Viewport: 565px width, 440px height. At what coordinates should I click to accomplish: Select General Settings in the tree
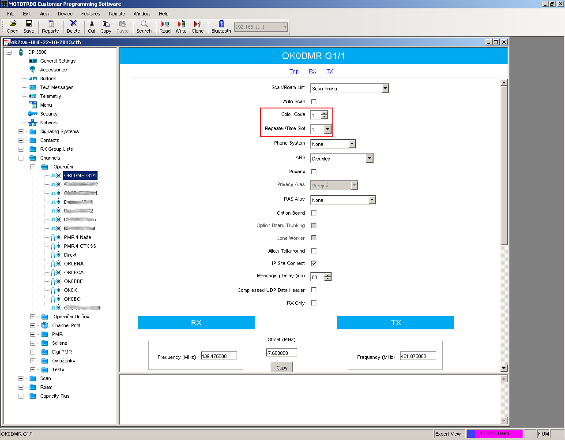[57, 61]
